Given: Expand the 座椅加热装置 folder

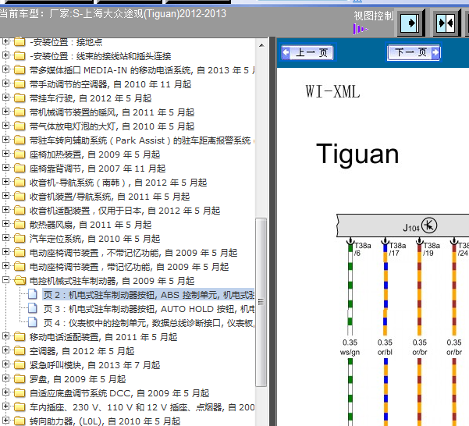Looking at the screenshot, I should pos(5,154).
